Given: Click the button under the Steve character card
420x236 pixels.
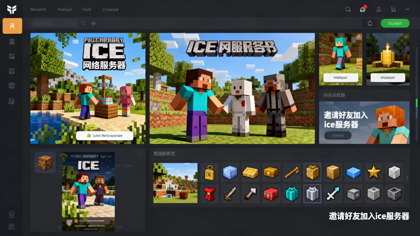Looking at the screenshot, I should pyautogui.click(x=341, y=78).
